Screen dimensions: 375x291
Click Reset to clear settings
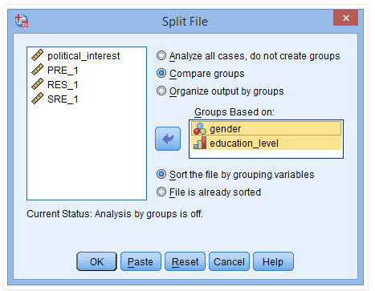185,261
